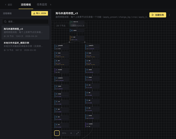Go back with the 返回 arrow button
Screen dimensions: 176x139
(x=8, y=5)
